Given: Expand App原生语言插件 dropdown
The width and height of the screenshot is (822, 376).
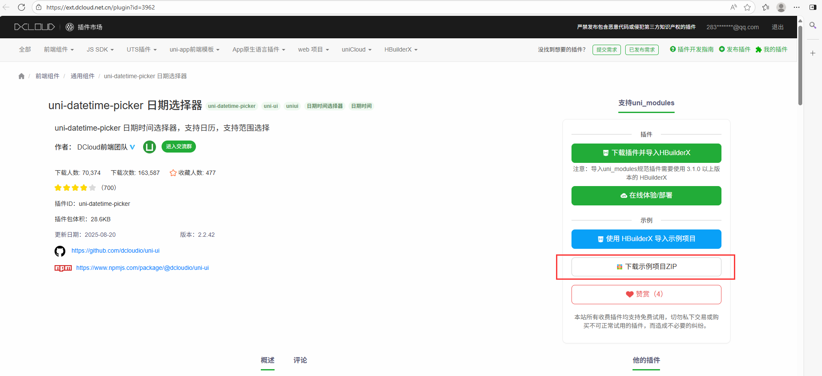Looking at the screenshot, I should pos(259,49).
